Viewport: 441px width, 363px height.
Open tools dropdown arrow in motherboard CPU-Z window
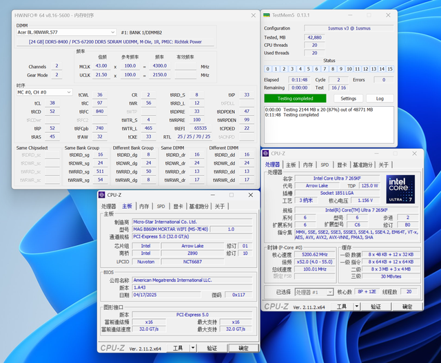click(193, 348)
